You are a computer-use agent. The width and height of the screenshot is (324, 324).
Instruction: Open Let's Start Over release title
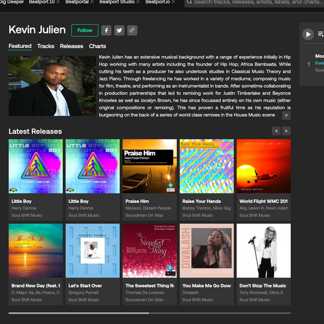(x=85, y=286)
